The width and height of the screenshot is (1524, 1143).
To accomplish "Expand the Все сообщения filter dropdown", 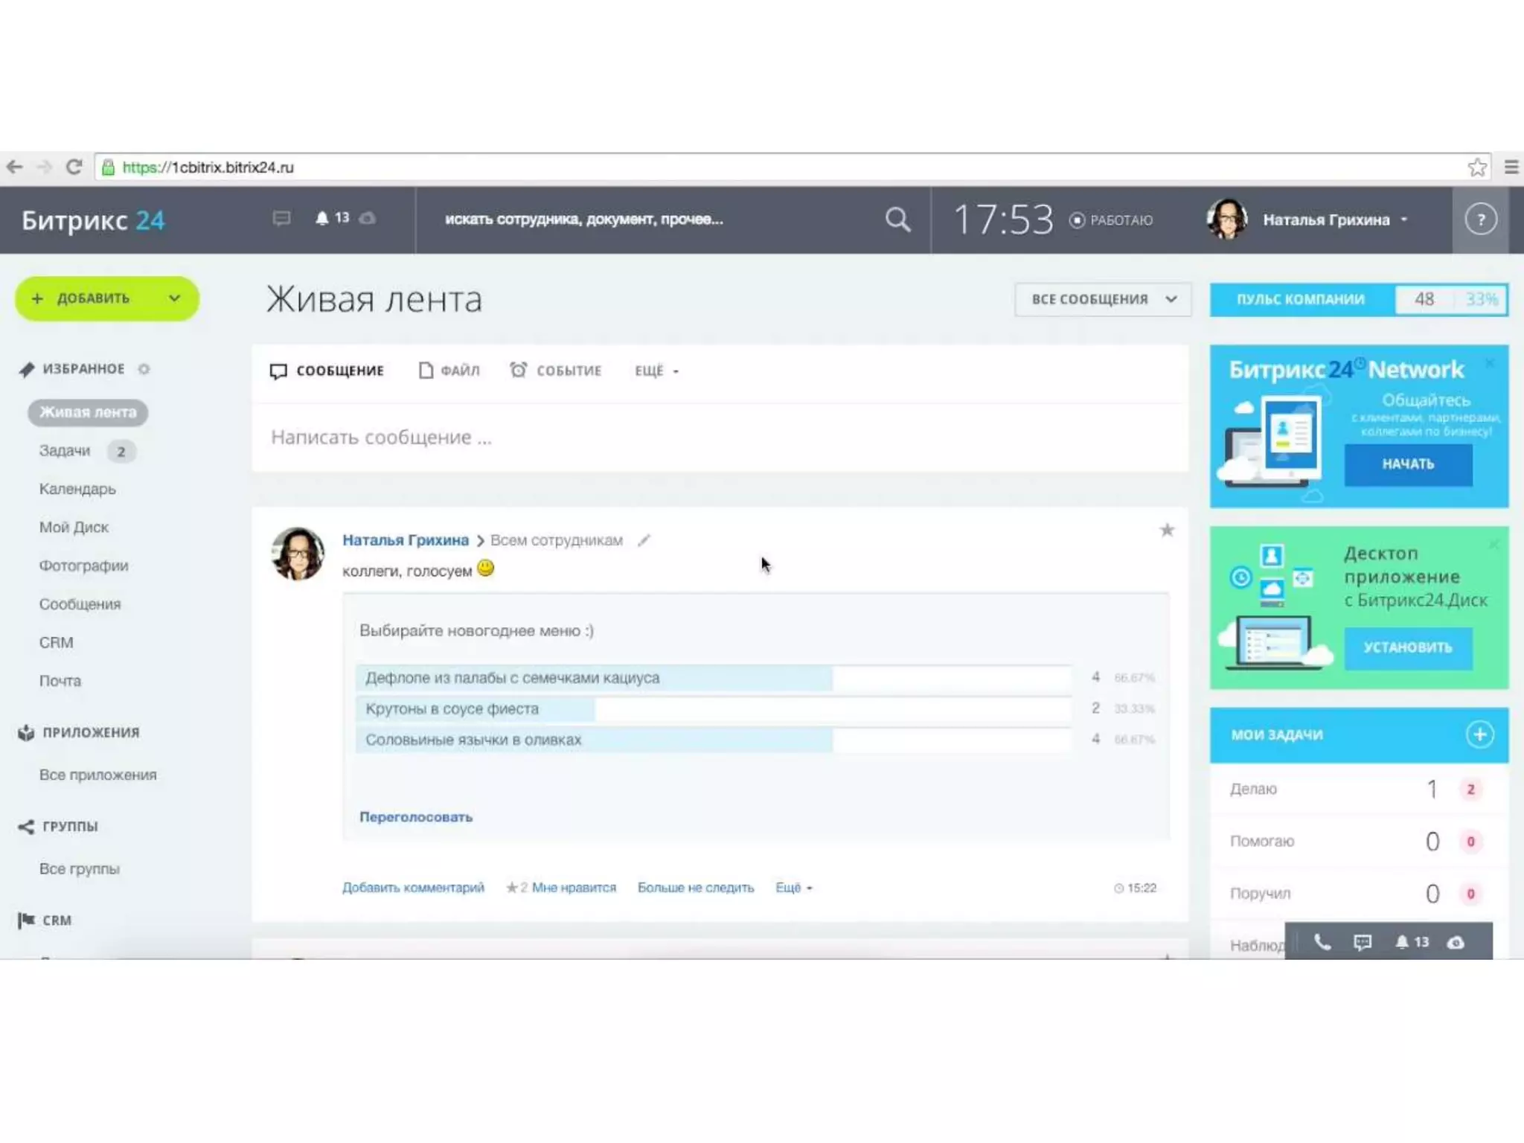I will pos(1102,299).
